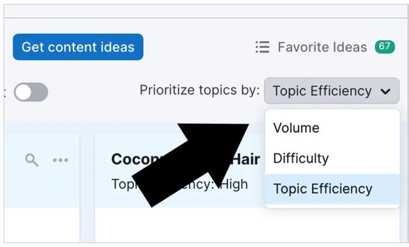Open the Favorite Ideas list
The width and height of the screenshot is (409, 247).
(x=322, y=47)
